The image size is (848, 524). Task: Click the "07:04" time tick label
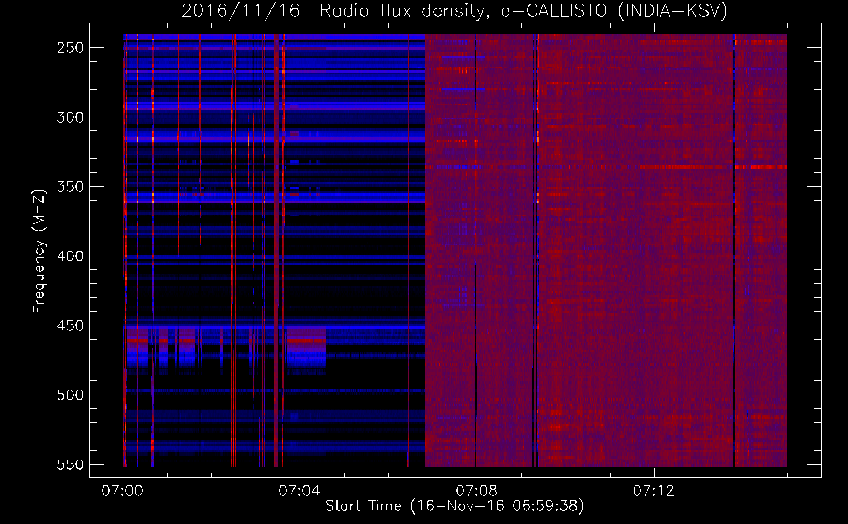pyautogui.click(x=299, y=491)
